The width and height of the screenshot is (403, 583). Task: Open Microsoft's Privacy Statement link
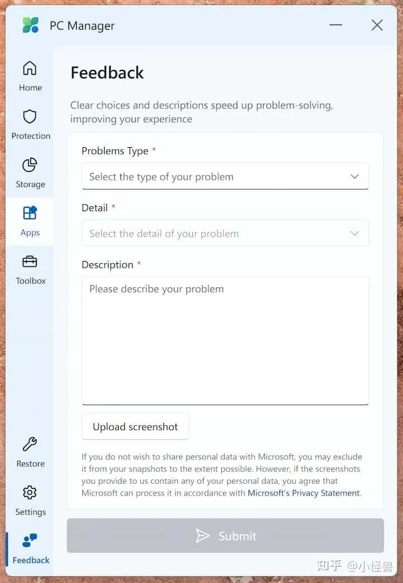point(304,493)
